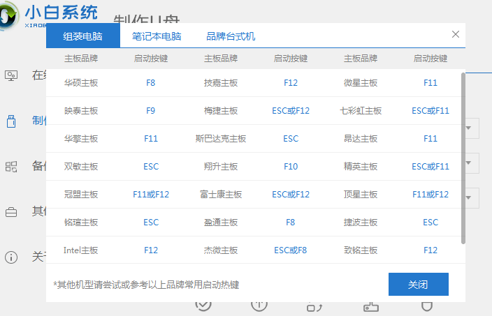The width and height of the screenshot is (492, 316).
Task: Click the 技嘉主板 cell
Action: tap(221, 83)
